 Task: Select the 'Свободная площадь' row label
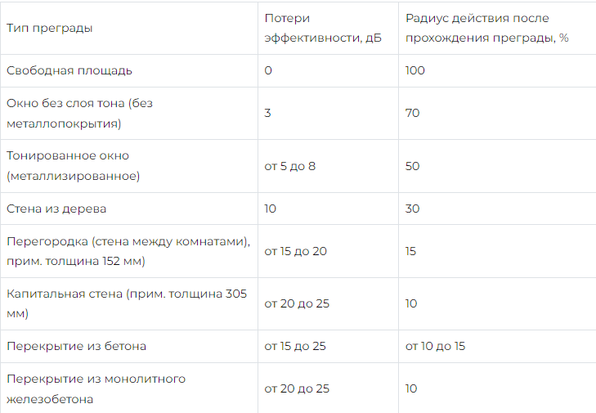pos(69,70)
